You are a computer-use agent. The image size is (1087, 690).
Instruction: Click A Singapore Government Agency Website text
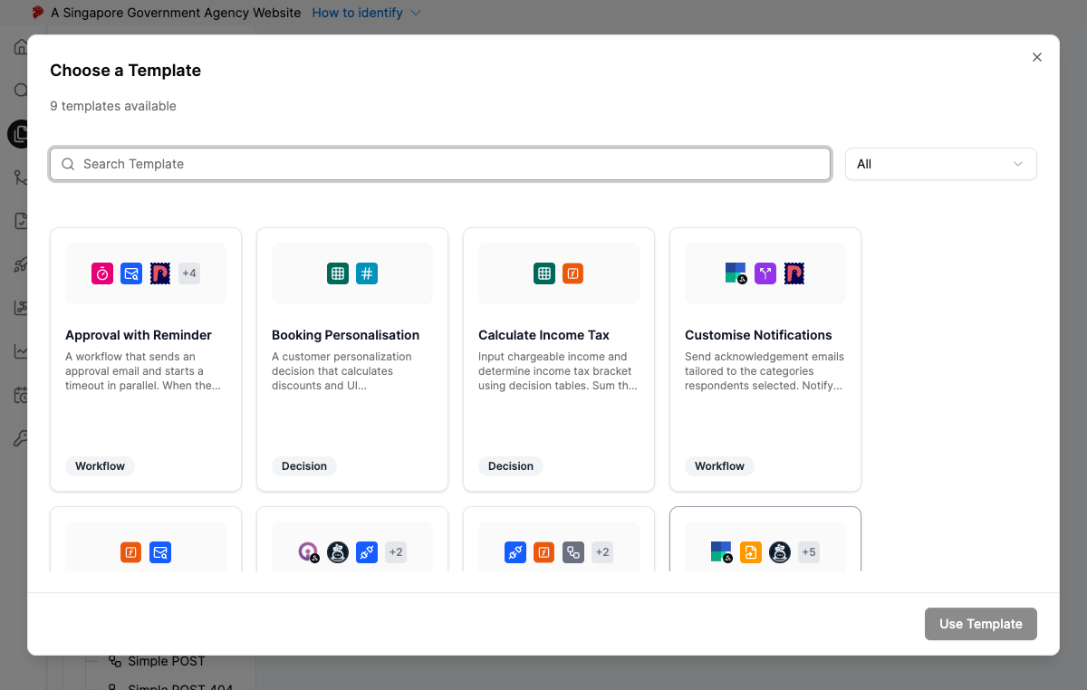pyautogui.click(x=176, y=13)
